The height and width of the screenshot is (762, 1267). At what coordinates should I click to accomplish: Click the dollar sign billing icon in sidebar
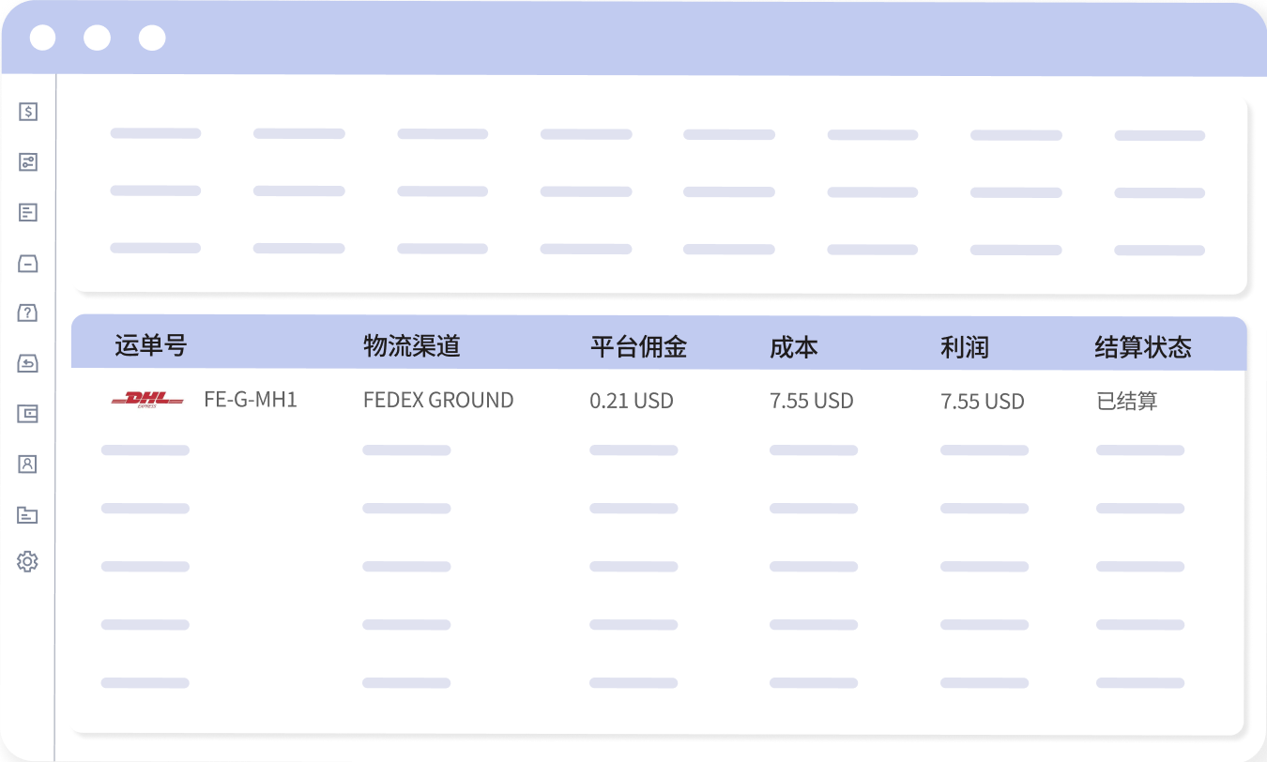(28, 112)
